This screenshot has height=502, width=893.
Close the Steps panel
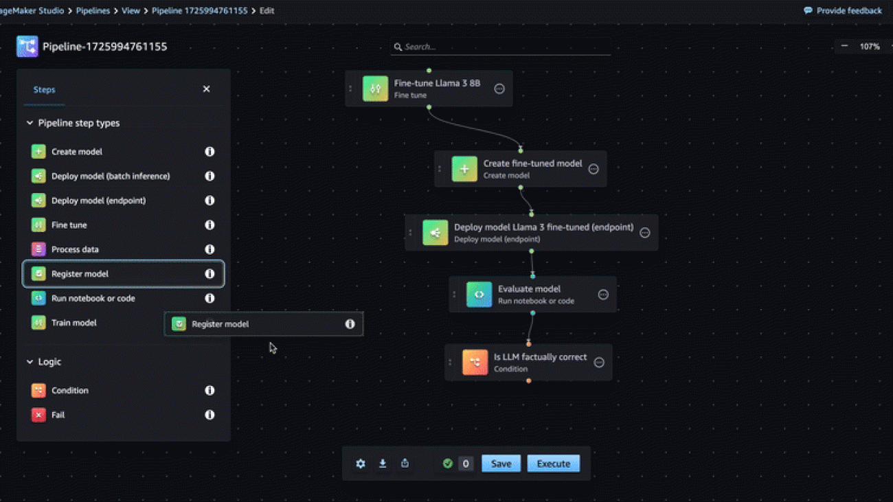[x=206, y=89]
